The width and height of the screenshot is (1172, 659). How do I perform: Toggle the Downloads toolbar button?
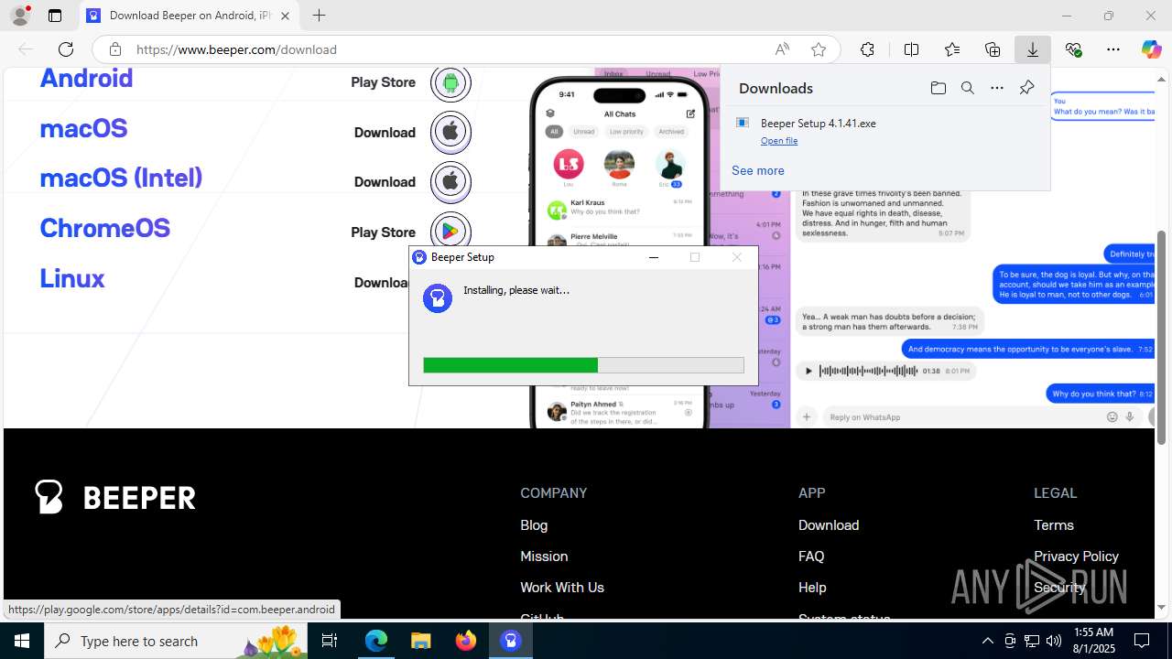tap(1033, 49)
